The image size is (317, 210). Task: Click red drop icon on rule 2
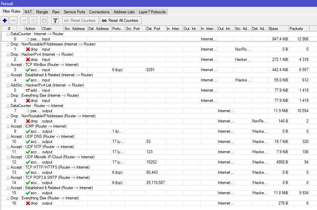[28, 60]
